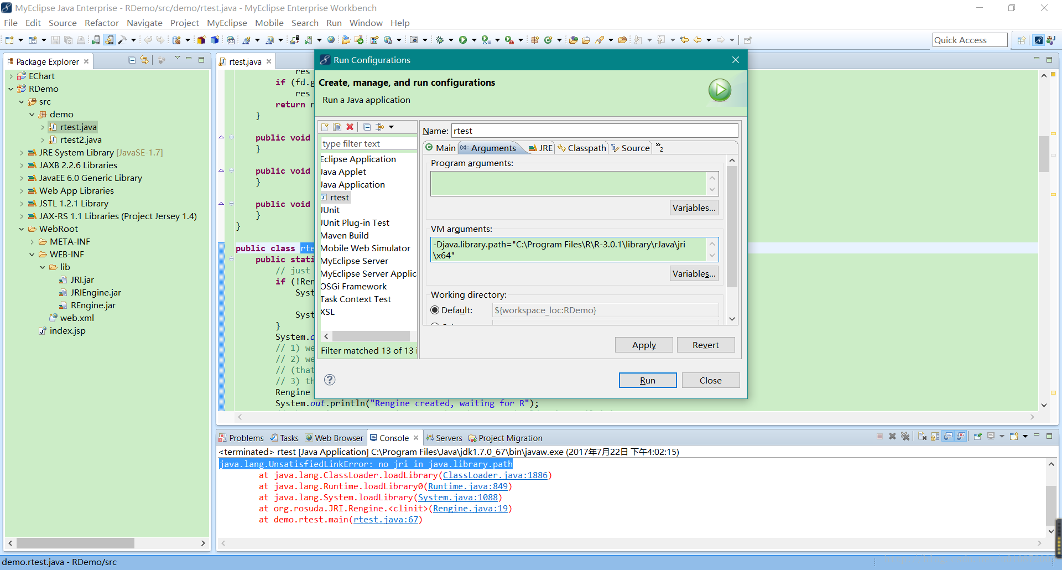1062x570 pixels.
Task: Click the Back navigation yellow arrow
Action: click(697, 40)
